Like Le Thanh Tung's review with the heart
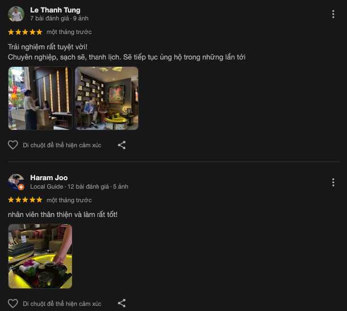347x311 pixels. (x=13, y=145)
